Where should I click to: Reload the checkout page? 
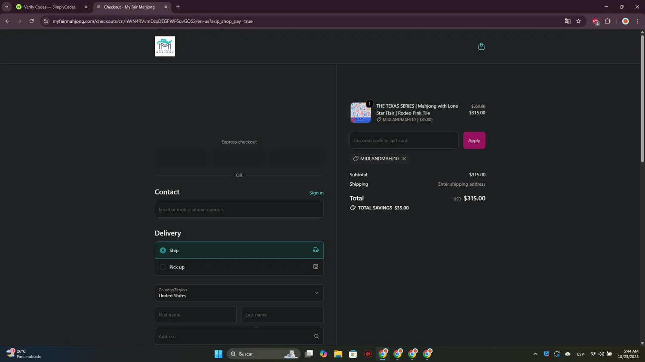tap(31, 21)
